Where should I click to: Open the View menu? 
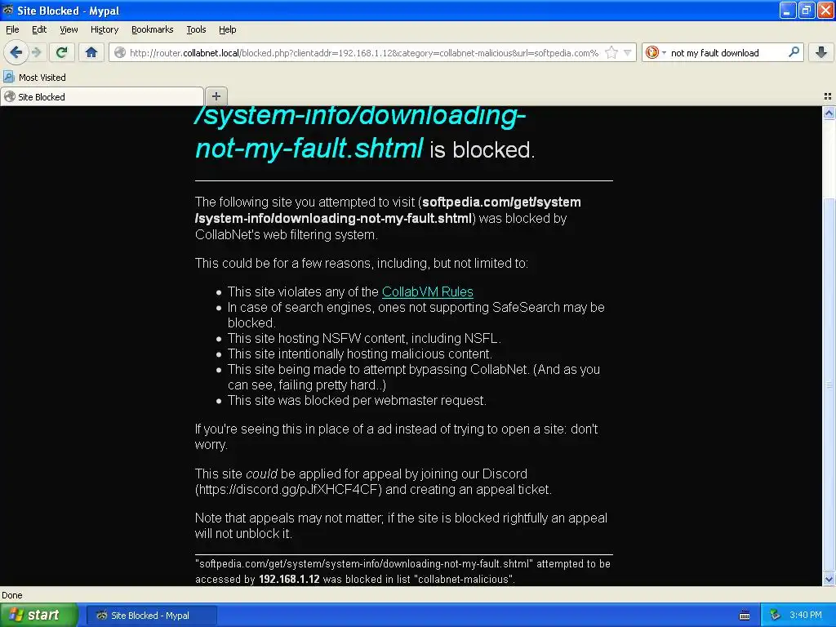pyautogui.click(x=69, y=29)
